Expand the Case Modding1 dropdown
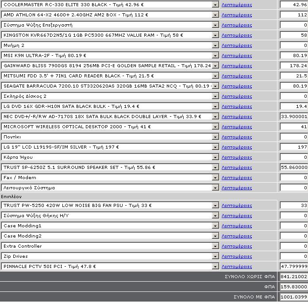 110,226
